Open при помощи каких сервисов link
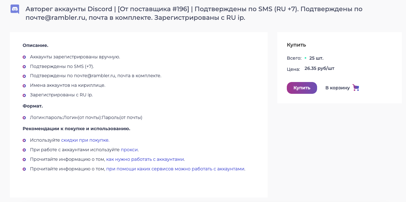This screenshot has height=202, width=406. click(175, 169)
